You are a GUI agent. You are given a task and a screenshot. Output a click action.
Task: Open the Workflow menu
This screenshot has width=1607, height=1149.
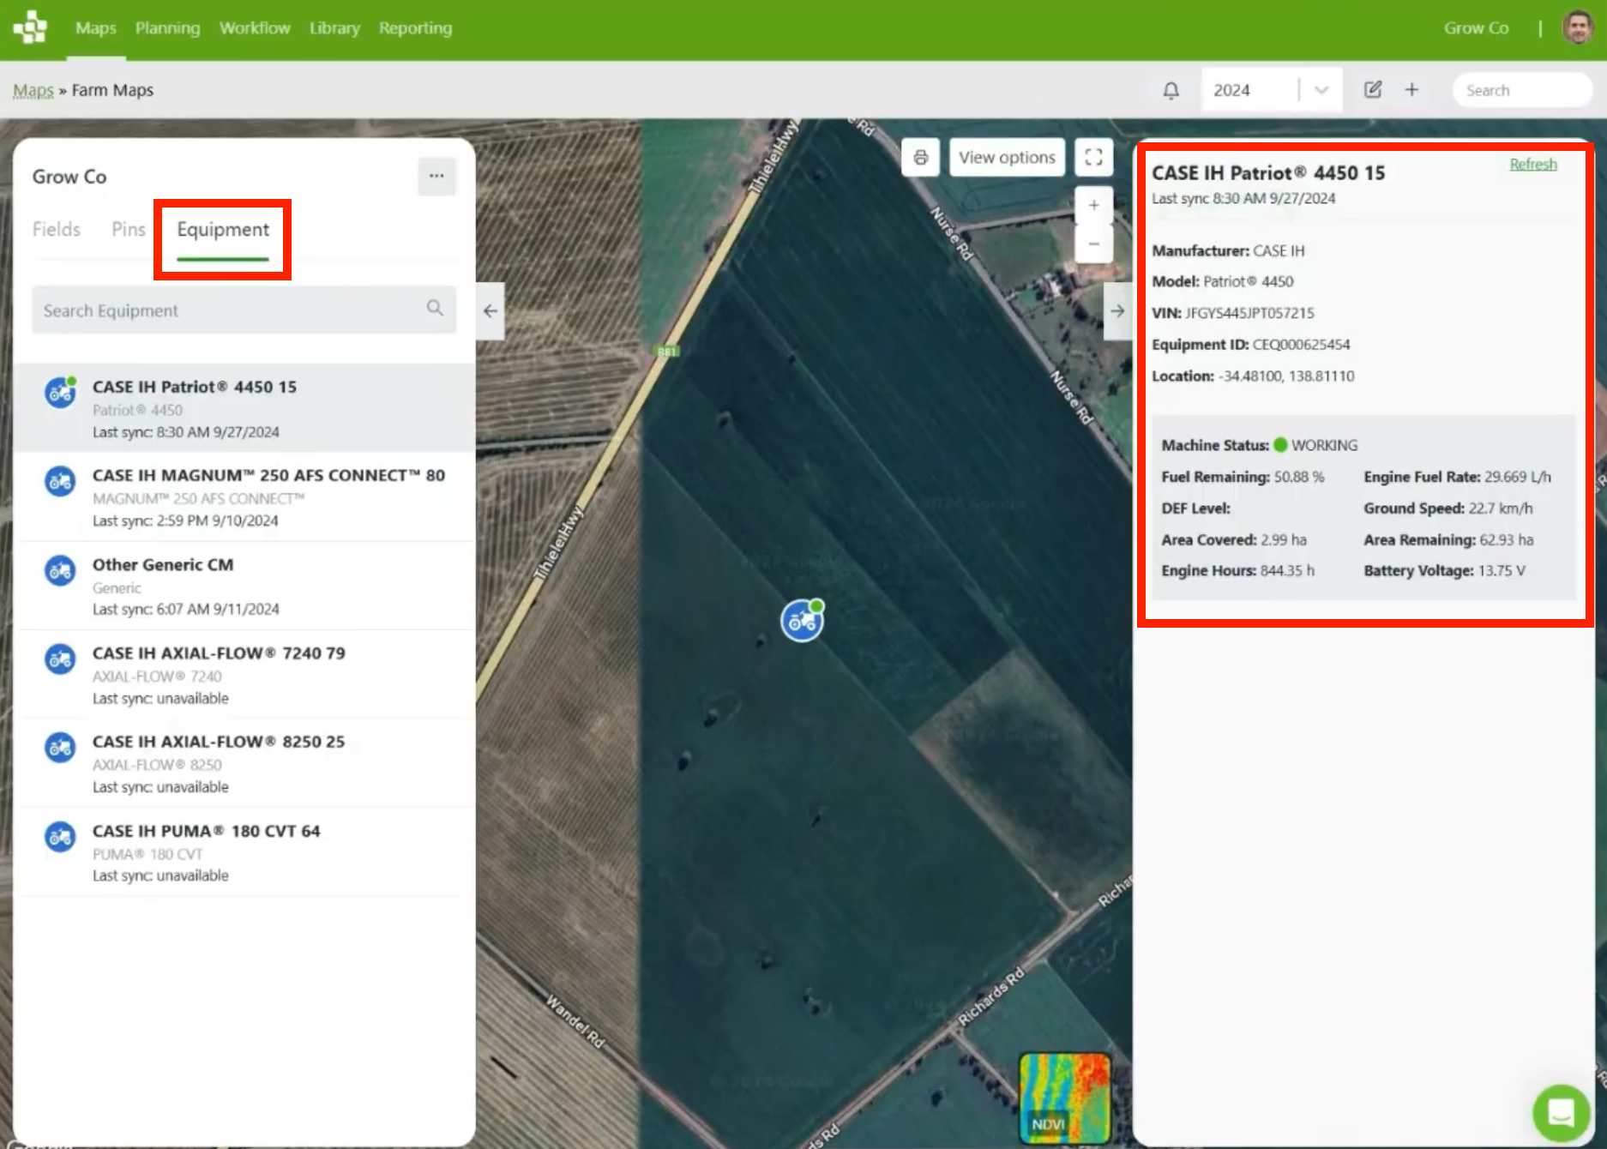tap(255, 28)
